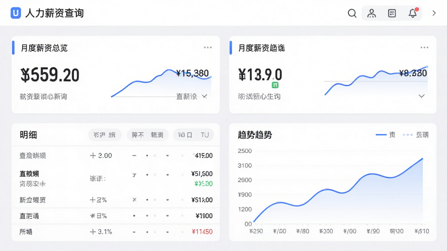Select the first filter pill in 明细
The image size is (447, 251).
pos(105,135)
